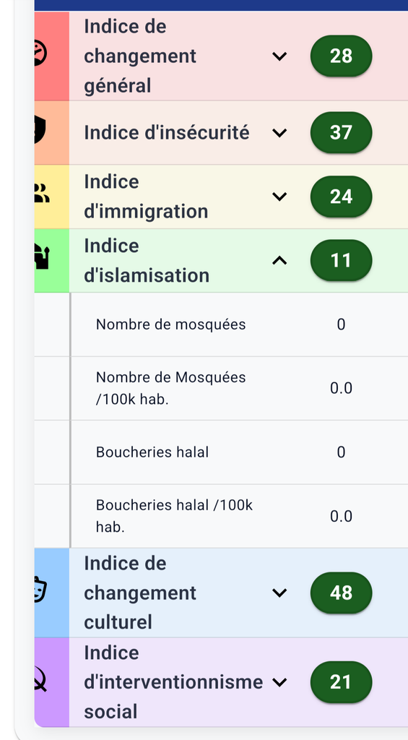Expand the Indice de changement culturel chevron

pyautogui.click(x=279, y=593)
